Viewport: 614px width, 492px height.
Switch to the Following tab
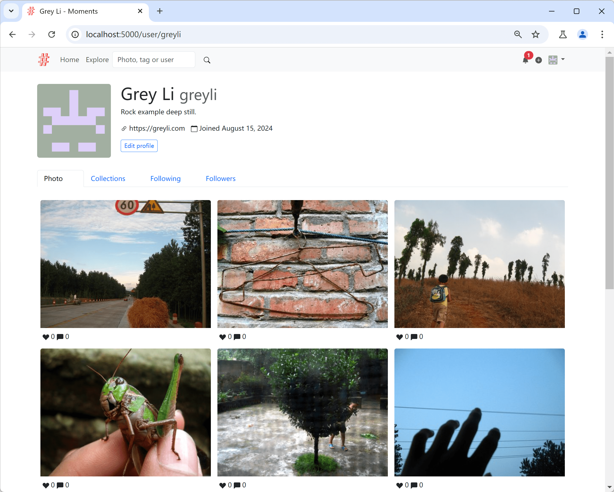[166, 178]
